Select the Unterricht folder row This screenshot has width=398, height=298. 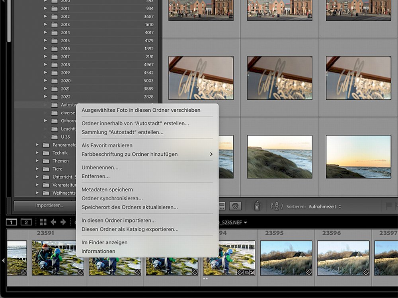coord(45,177)
